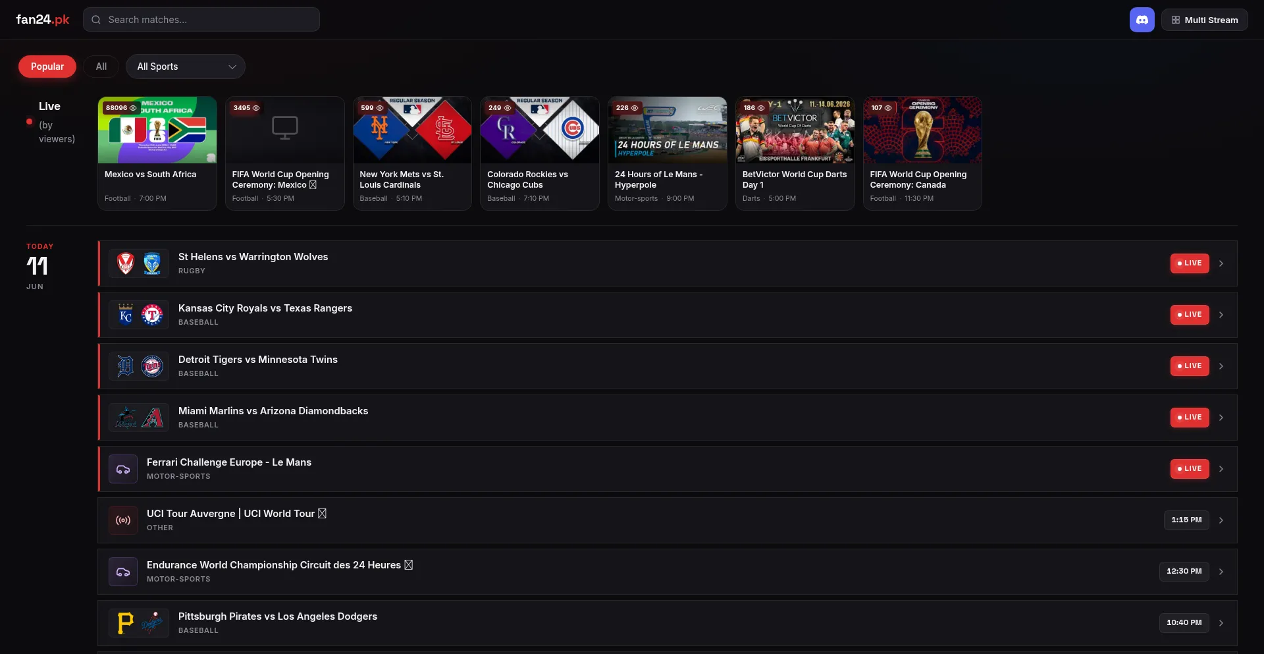This screenshot has width=1264, height=654.
Task: Click 12:30 PM time for Endurance Championship
Action: point(1184,572)
